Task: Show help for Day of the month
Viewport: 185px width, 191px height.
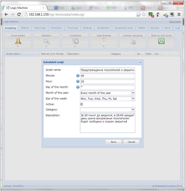Action: [x=78, y=87]
